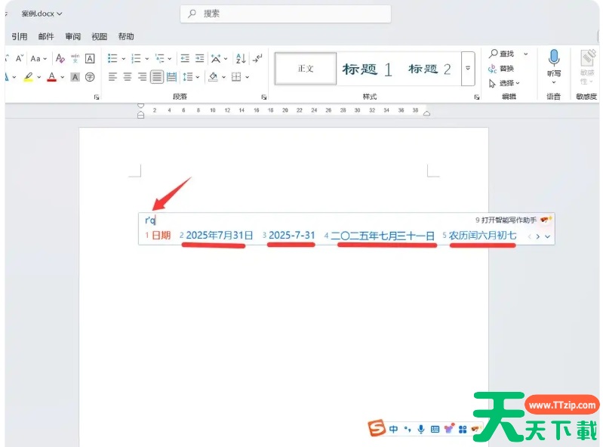Choose candidate 农历闰六月初七

[x=479, y=236]
